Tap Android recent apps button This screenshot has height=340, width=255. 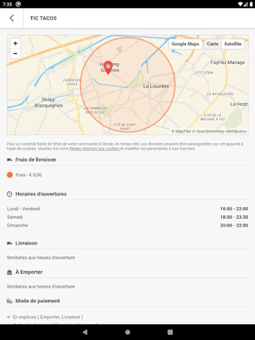(170, 332)
